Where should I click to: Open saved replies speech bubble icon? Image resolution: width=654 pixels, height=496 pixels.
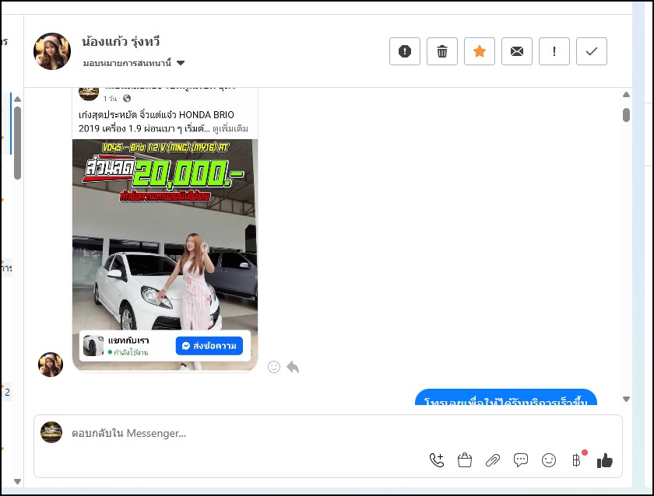[521, 460]
